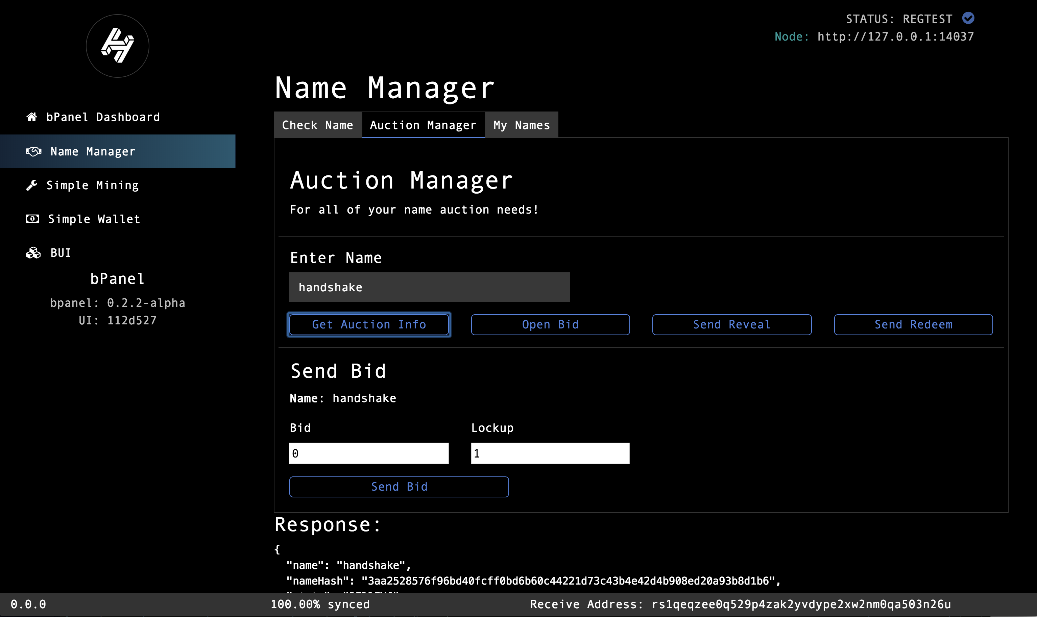1037x617 pixels.
Task: Click into the Bid amount field
Action: (369, 453)
